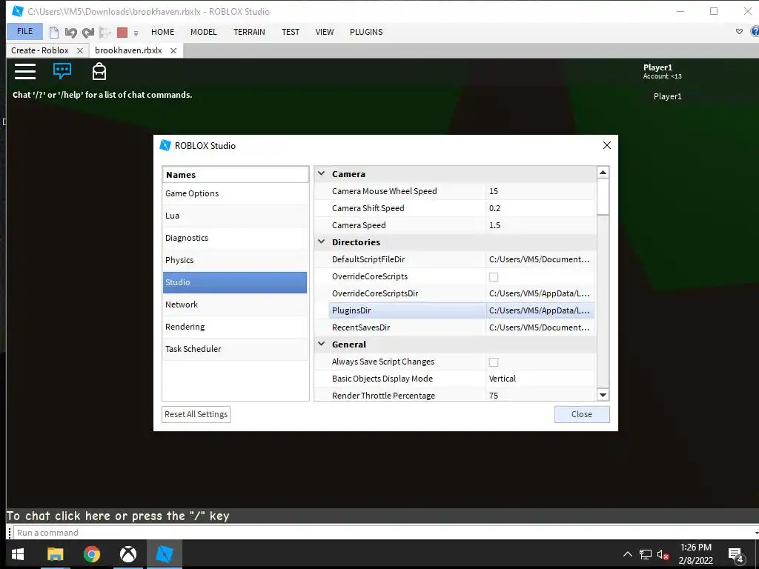Open the backpack inventory icon

pos(99,71)
